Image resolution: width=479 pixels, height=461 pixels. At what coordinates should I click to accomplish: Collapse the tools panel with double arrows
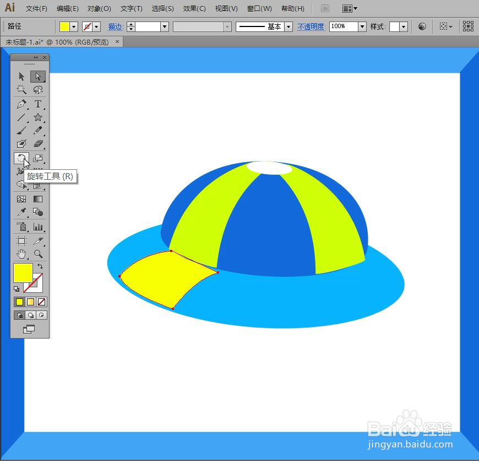coord(35,57)
